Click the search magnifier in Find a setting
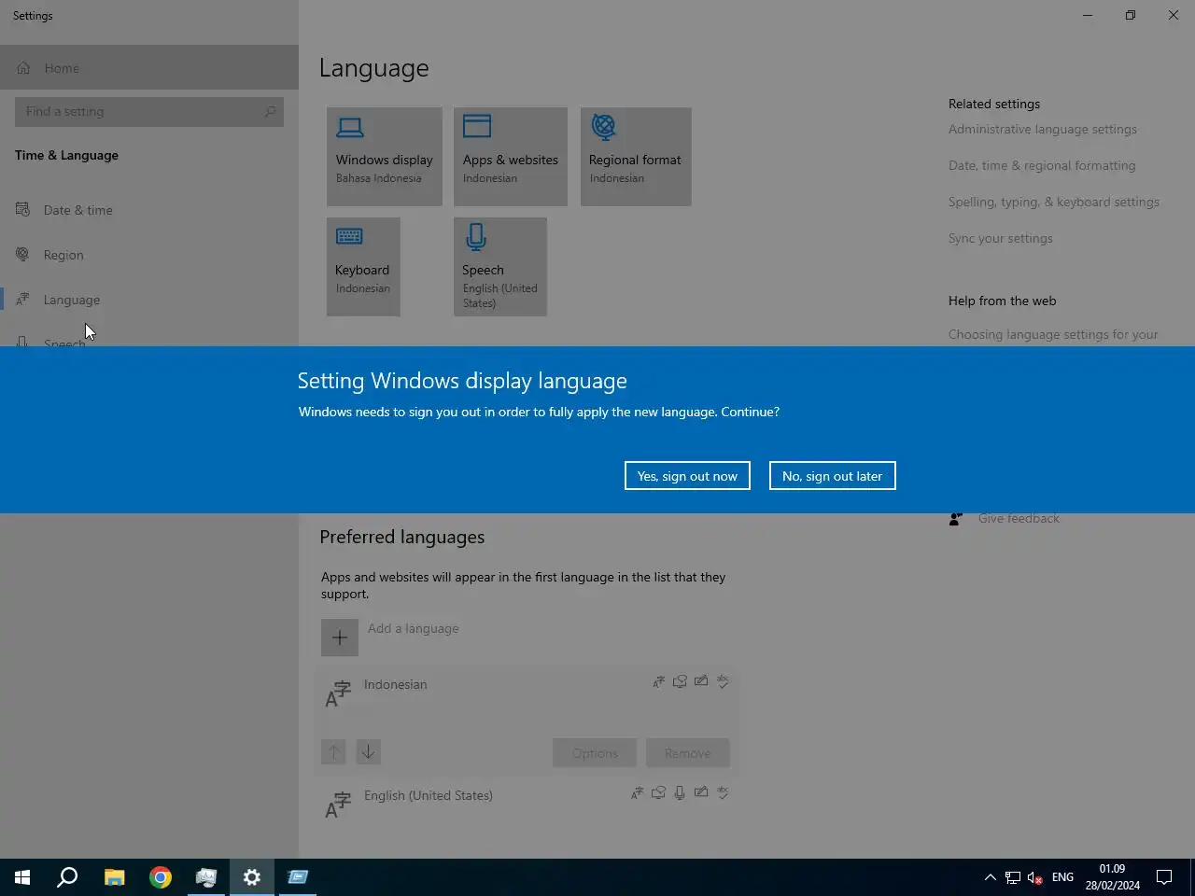1195x896 pixels. pos(270,111)
